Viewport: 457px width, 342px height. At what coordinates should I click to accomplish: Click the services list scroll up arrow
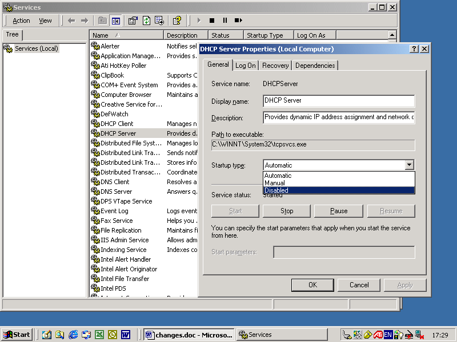(x=392, y=35)
